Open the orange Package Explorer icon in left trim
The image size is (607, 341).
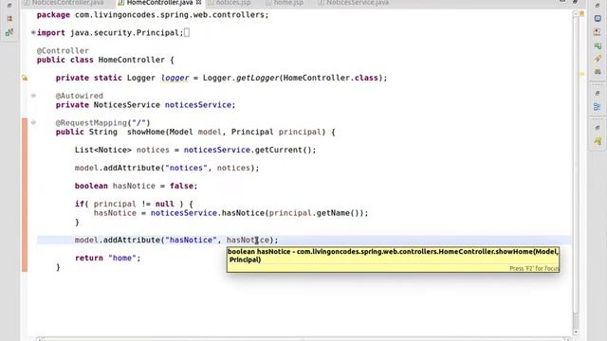[9, 19]
